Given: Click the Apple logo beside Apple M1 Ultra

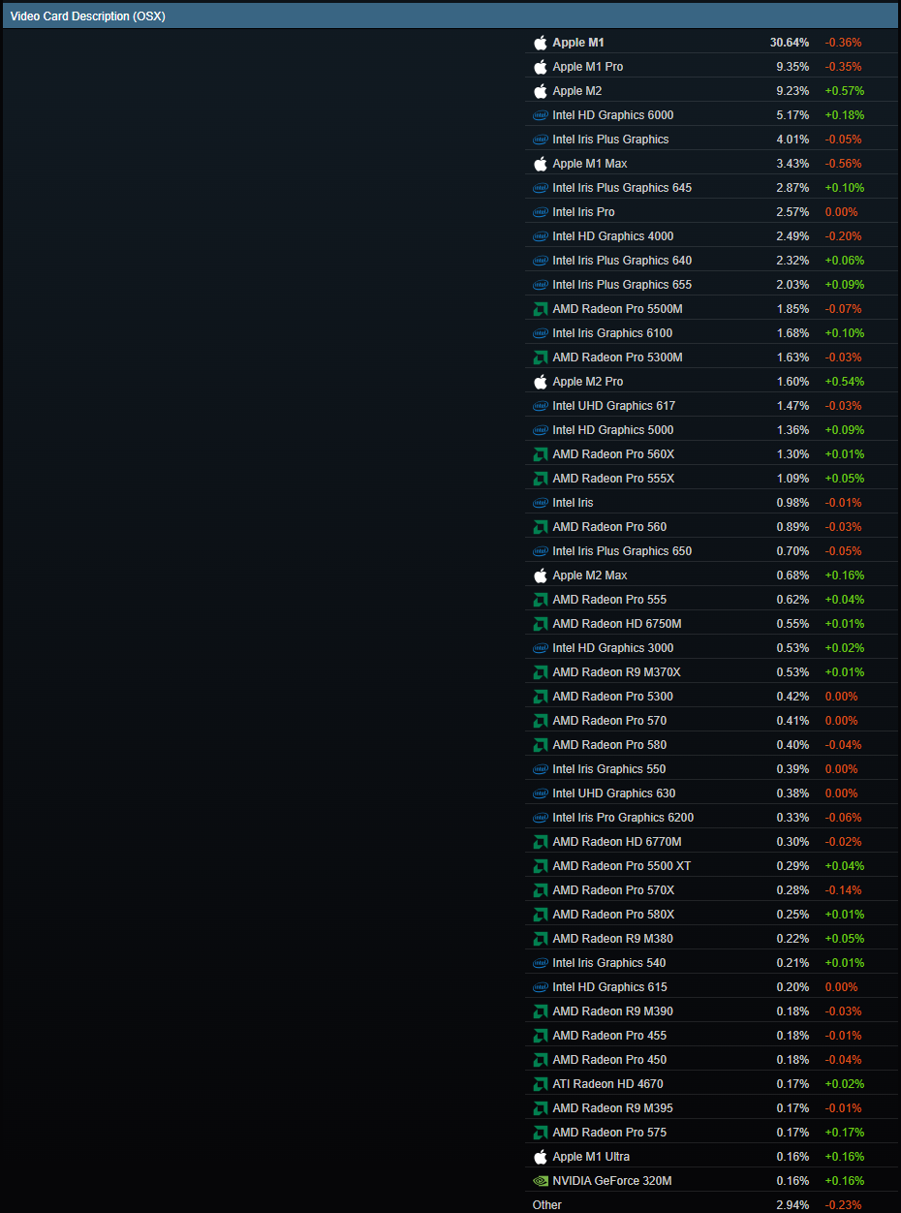Looking at the screenshot, I should point(541,1157).
